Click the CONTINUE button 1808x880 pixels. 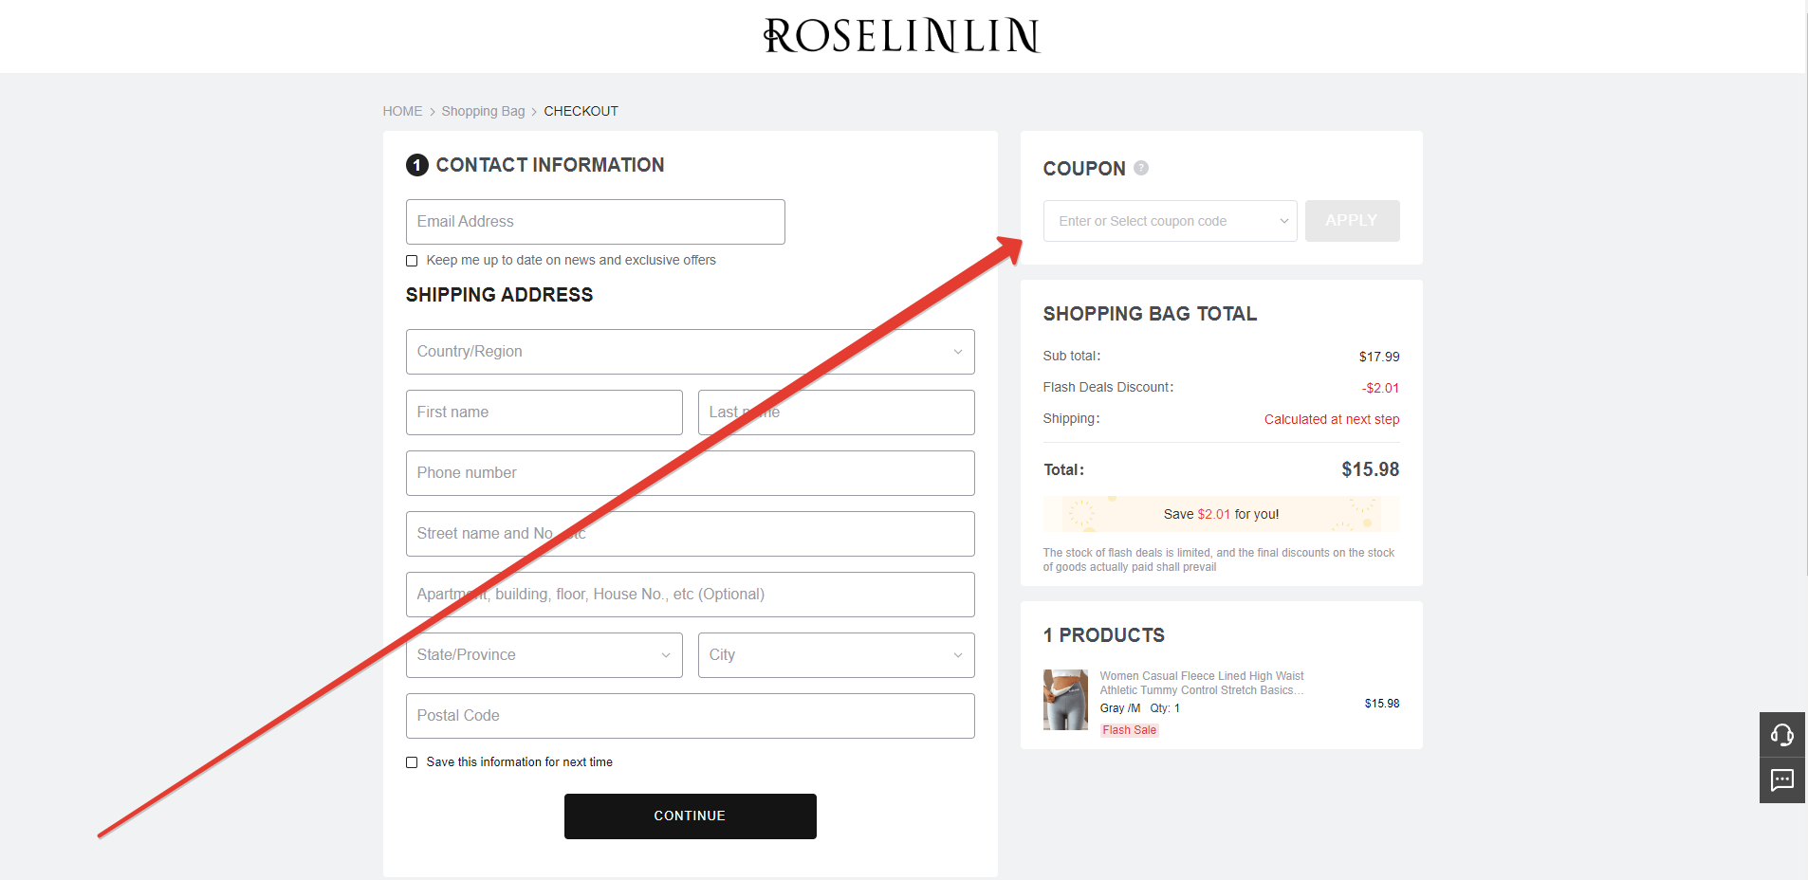690,816
